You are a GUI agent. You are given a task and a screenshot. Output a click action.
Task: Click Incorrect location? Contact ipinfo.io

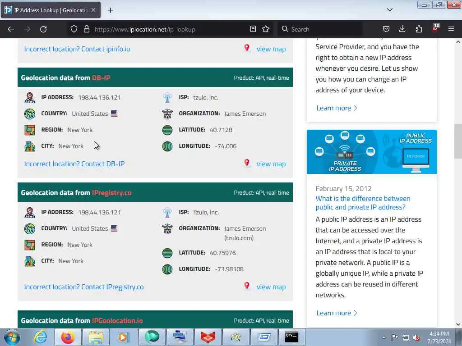tap(77, 49)
